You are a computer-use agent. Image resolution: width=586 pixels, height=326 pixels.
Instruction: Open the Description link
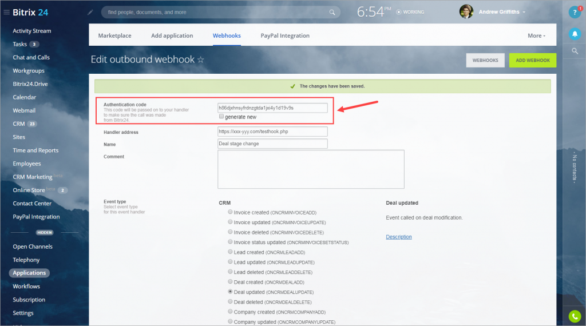coord(399,237)
